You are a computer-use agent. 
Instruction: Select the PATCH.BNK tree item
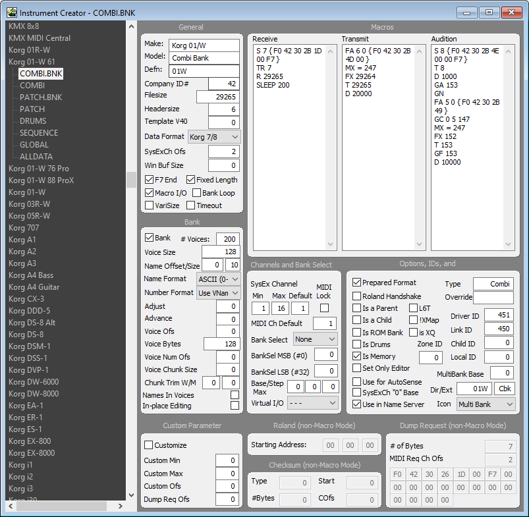pyautogui.click(x=41, y=97)
